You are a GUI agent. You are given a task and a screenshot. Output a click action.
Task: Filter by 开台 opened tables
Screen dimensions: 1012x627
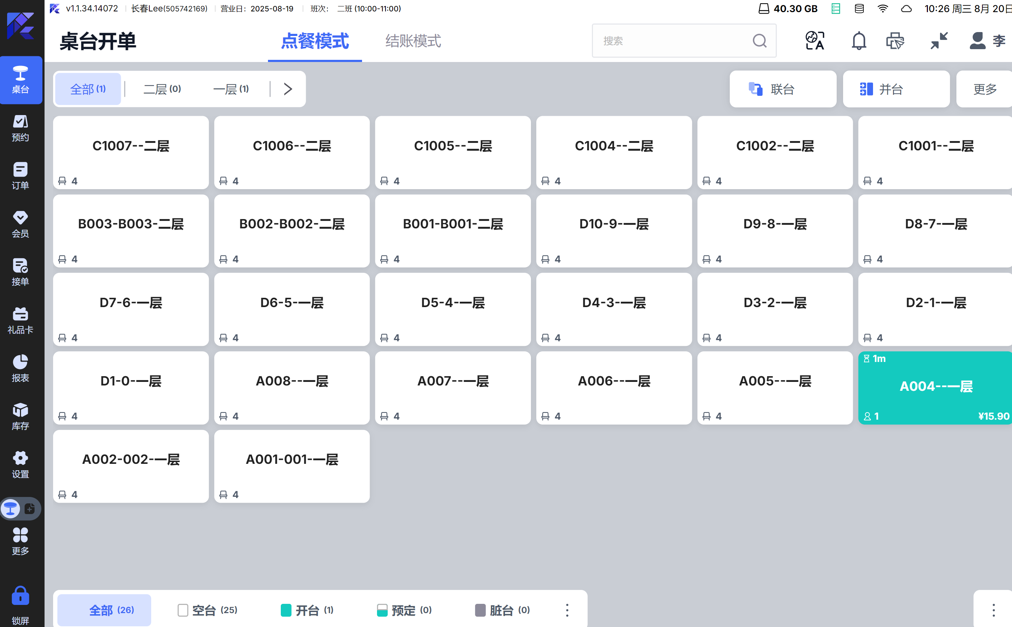(x=307, y=610)
